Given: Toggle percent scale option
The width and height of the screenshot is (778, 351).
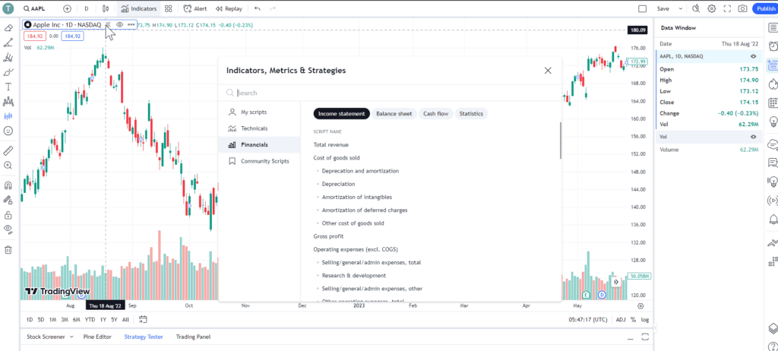Looking at the screenshot, I should 633,320.
